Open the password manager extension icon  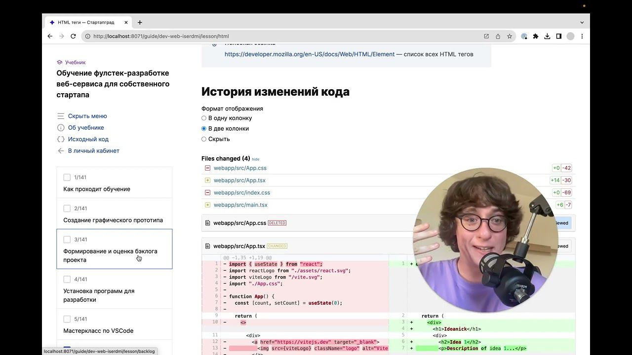(524, 36)
